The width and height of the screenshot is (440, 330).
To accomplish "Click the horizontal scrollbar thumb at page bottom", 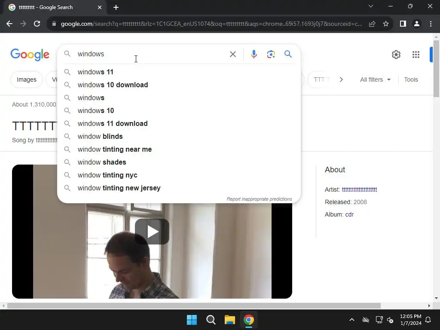I will click(x=194, y=306).
